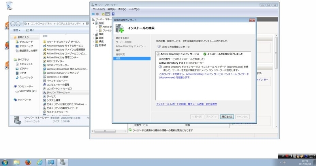
Task: Click ネットワーク in navigation pane
Action: pyautogui.click(x=23, y=100)
